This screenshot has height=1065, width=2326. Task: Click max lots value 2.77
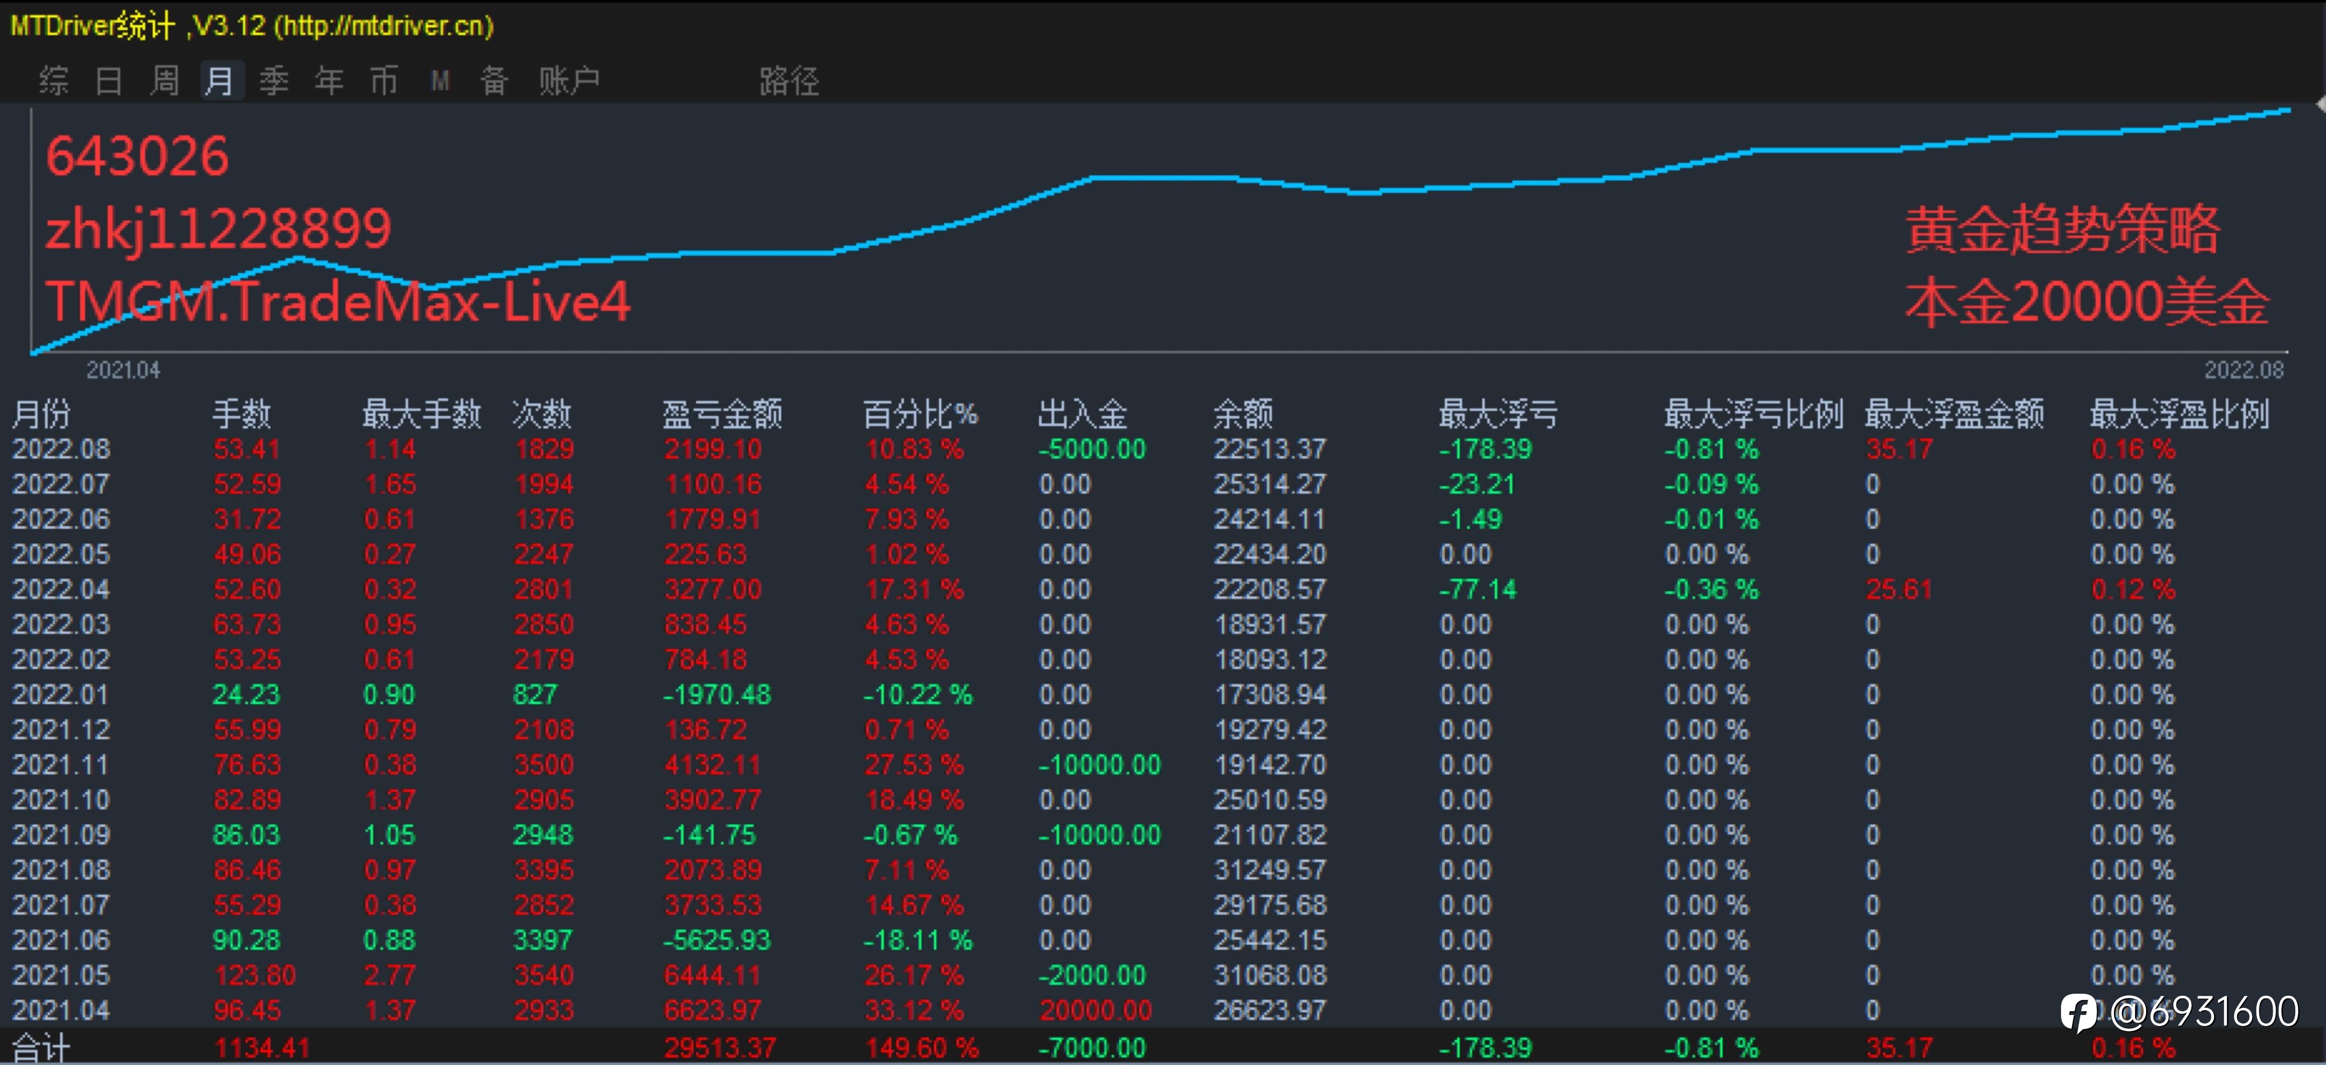point(390,976)
